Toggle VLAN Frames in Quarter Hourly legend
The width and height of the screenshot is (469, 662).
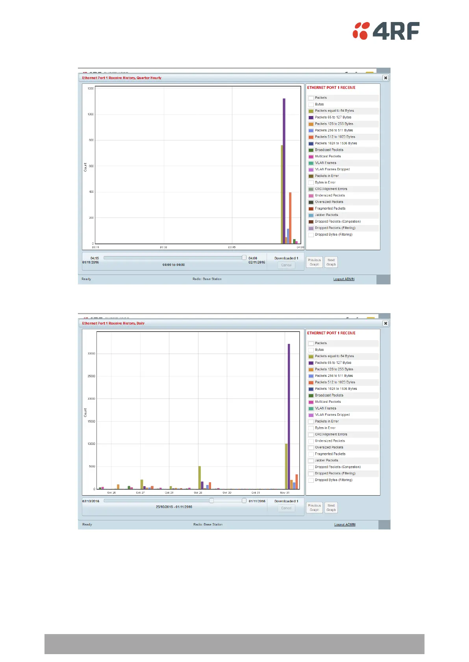pyautogui.click(x=311, y=163)
